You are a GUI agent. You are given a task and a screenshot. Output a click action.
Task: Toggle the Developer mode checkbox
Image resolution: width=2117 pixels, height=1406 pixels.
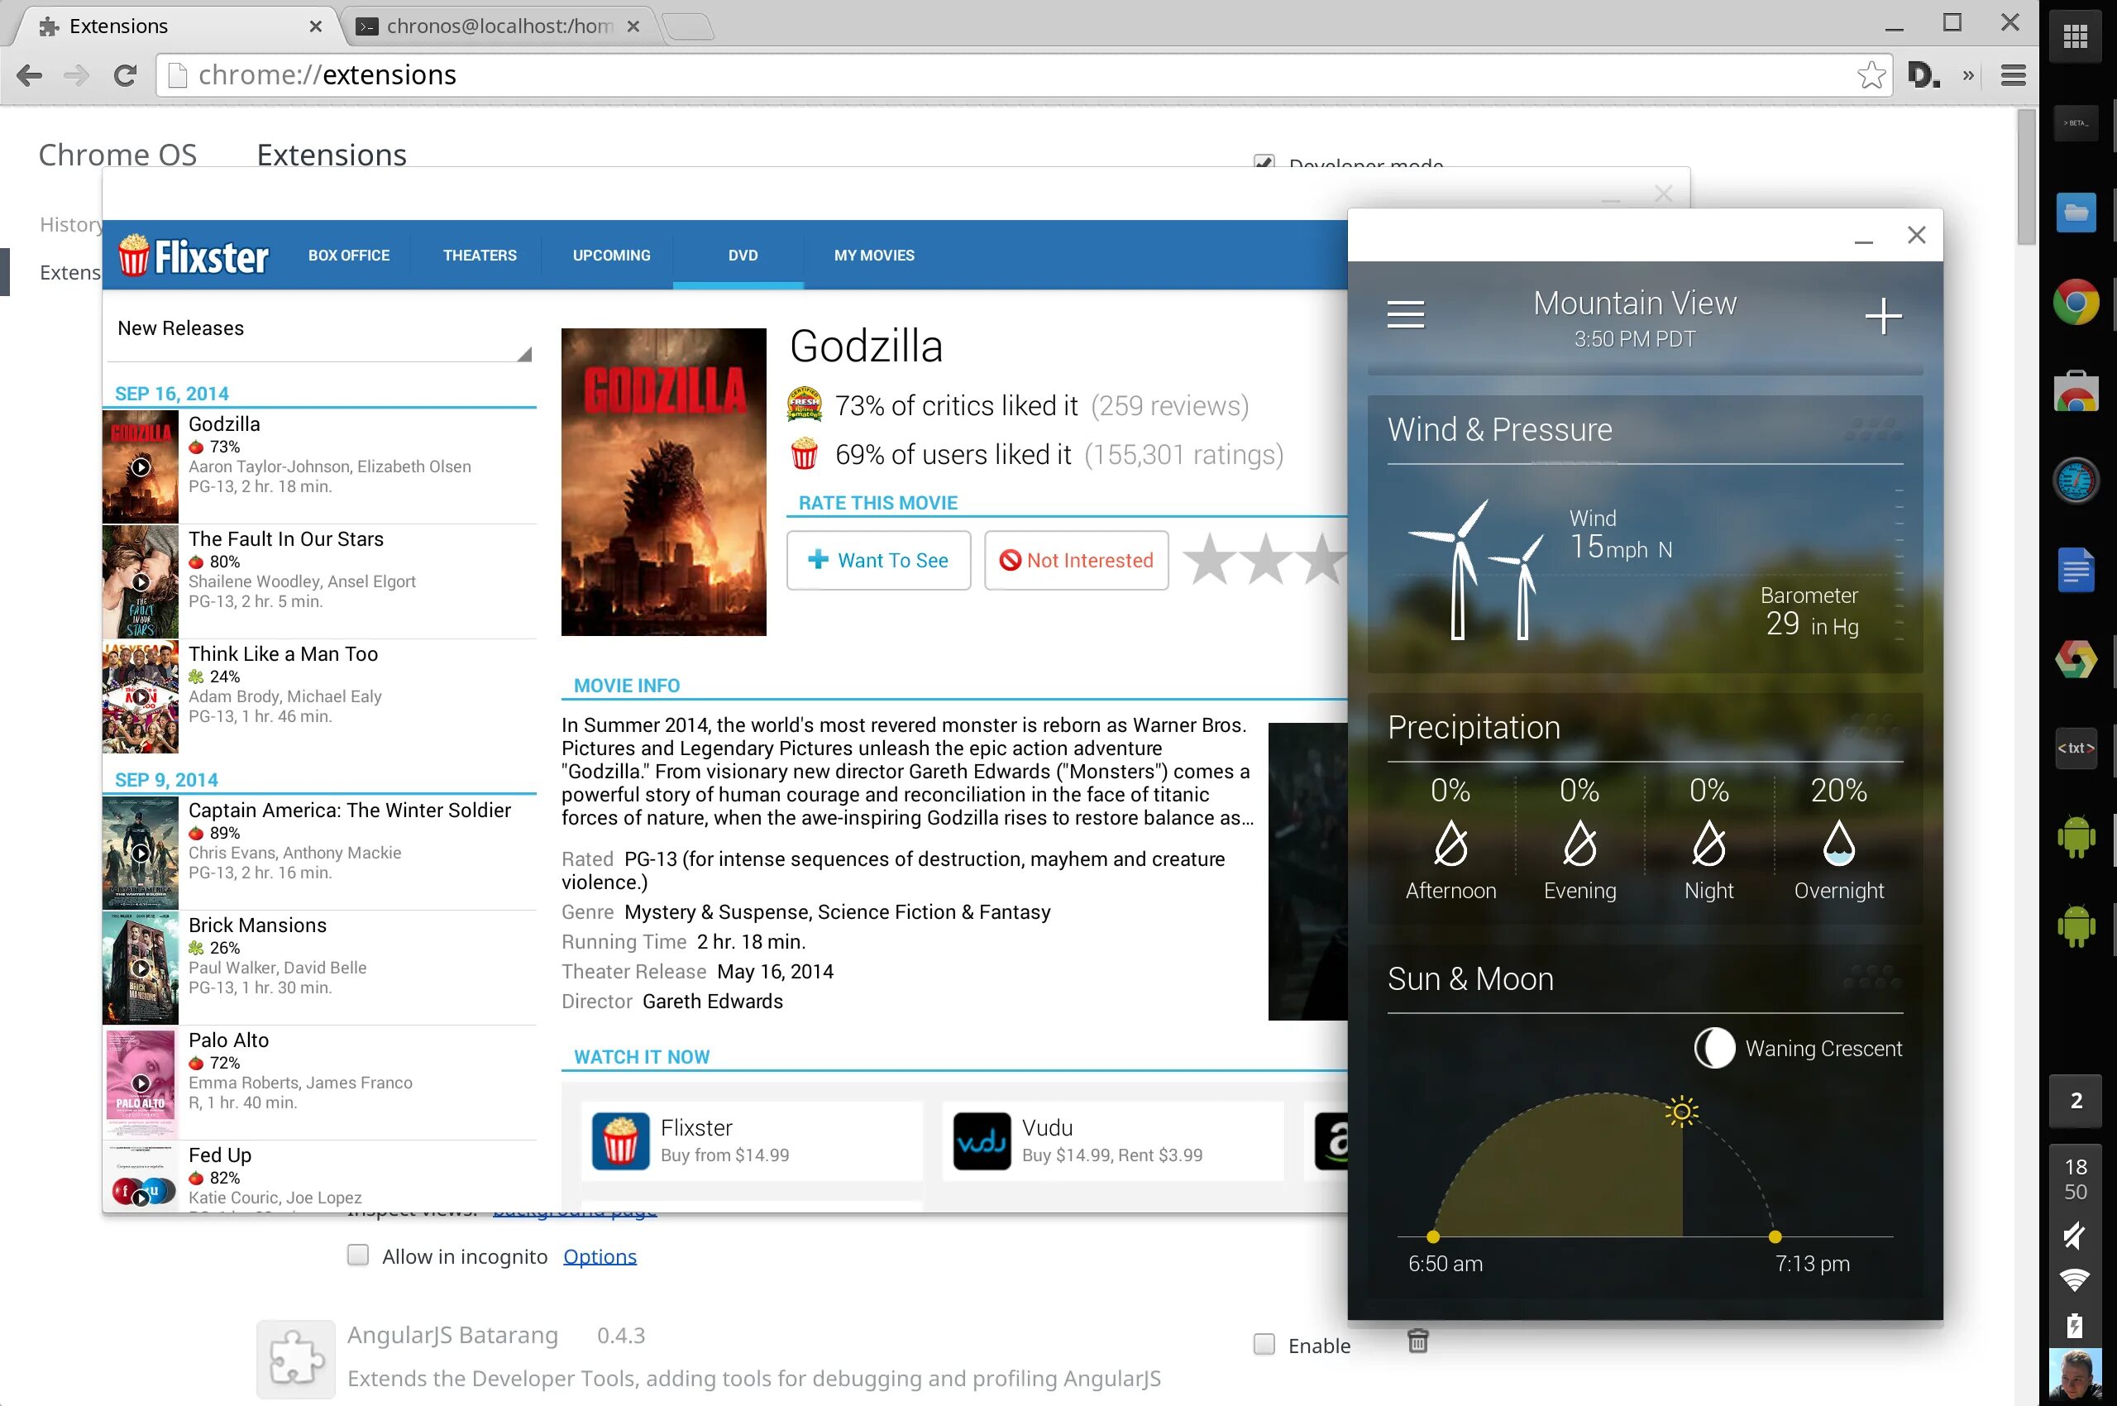(x=1264, y=161)
